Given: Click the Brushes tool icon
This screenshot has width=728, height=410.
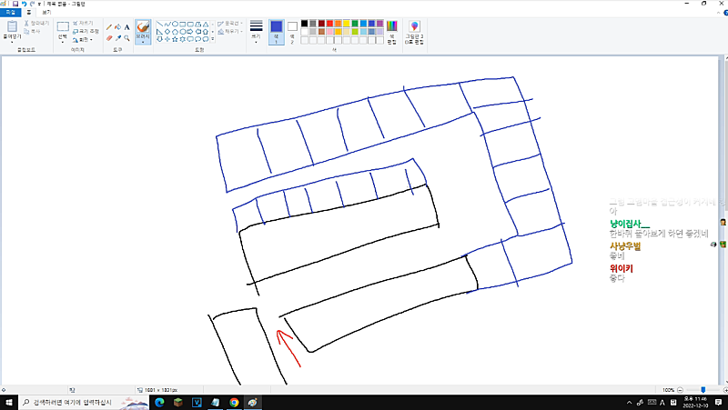Looking at the screenshot, I should click(143, 27).
